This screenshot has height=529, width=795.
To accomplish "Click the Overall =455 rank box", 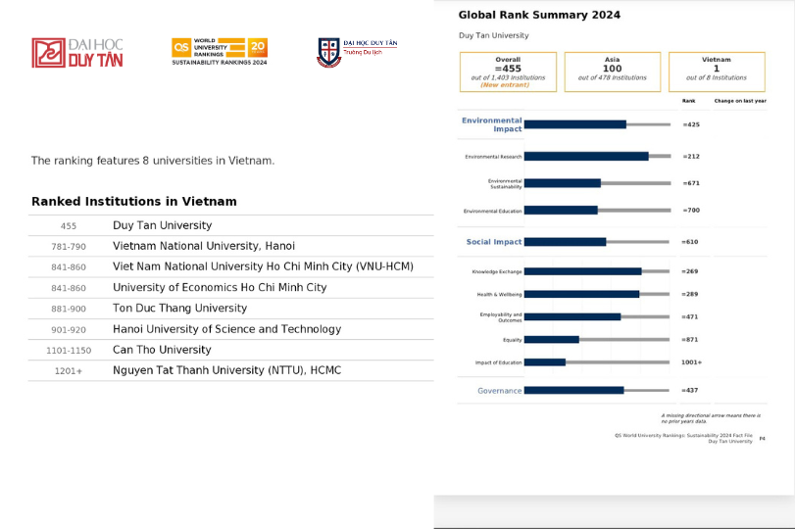I will pos(508,72).
